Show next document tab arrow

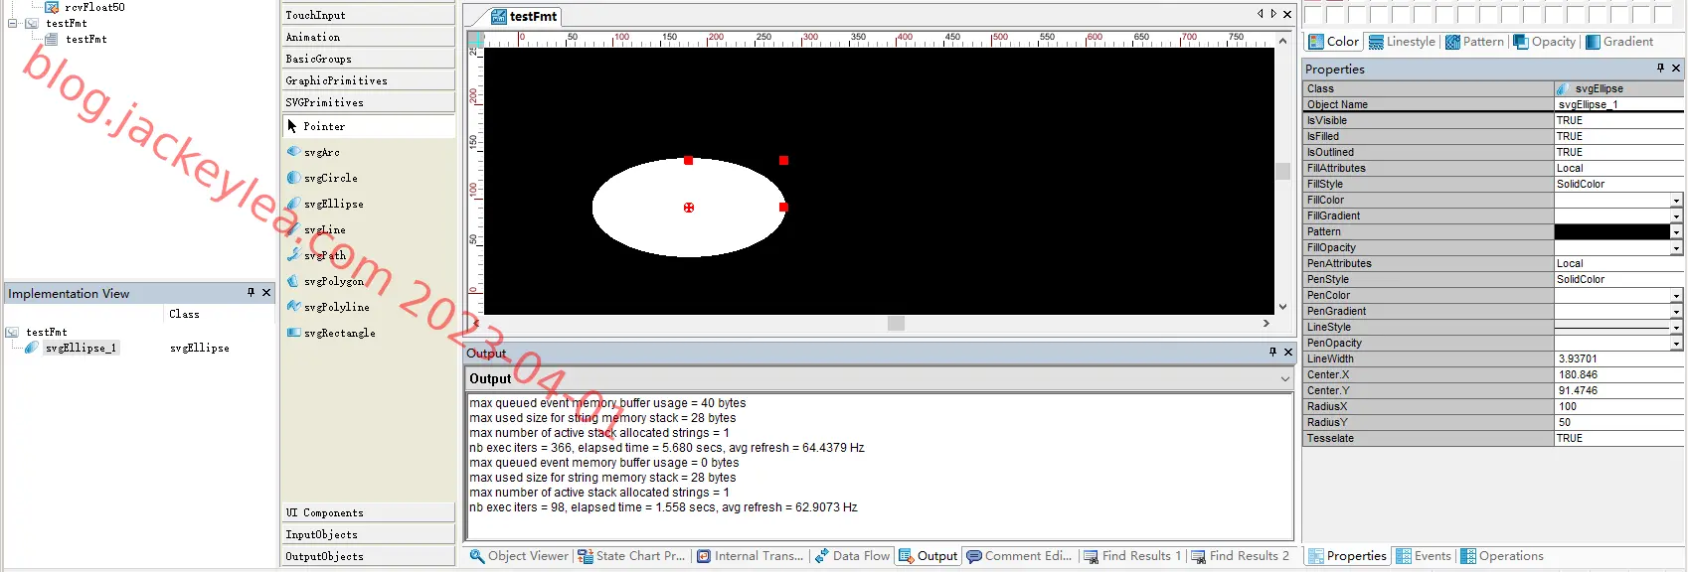point(1273,14)
